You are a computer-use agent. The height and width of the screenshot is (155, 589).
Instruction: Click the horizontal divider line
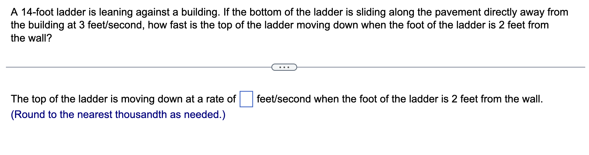click(x=134, y=67)
